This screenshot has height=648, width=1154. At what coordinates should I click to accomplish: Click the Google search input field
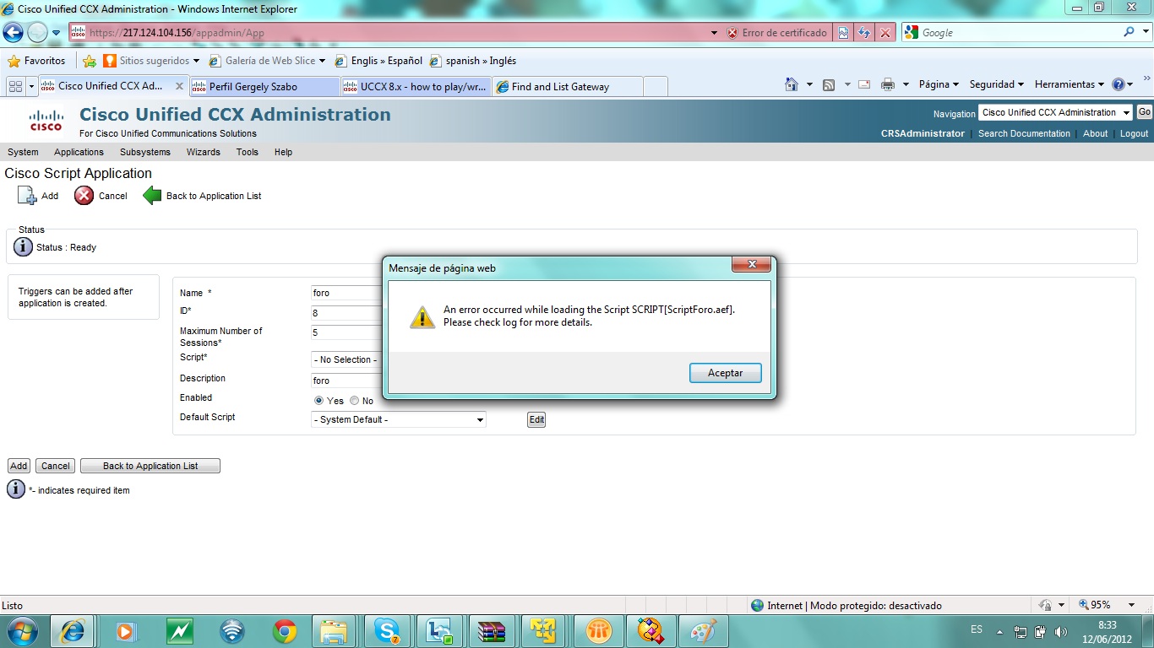(x=1019, y=32)
